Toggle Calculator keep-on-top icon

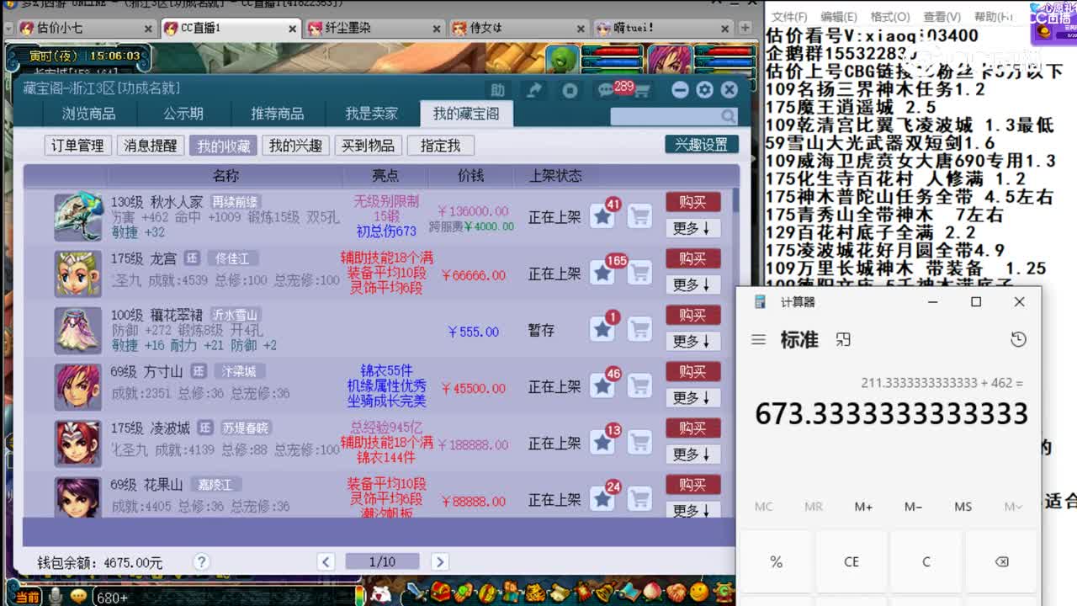[843, 340]
